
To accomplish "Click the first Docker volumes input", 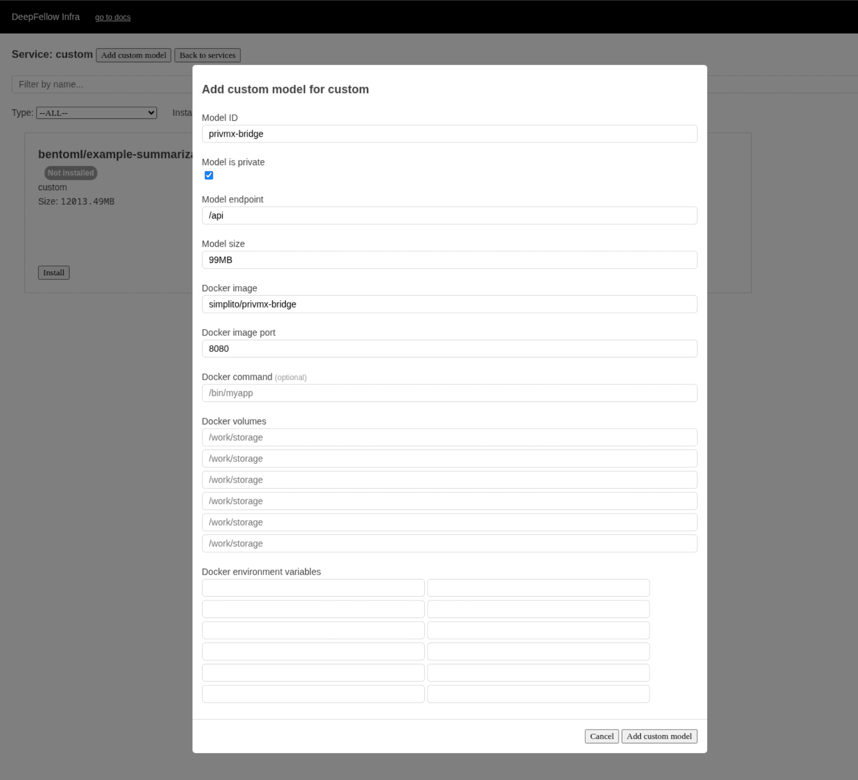I will tap(449, 437).
